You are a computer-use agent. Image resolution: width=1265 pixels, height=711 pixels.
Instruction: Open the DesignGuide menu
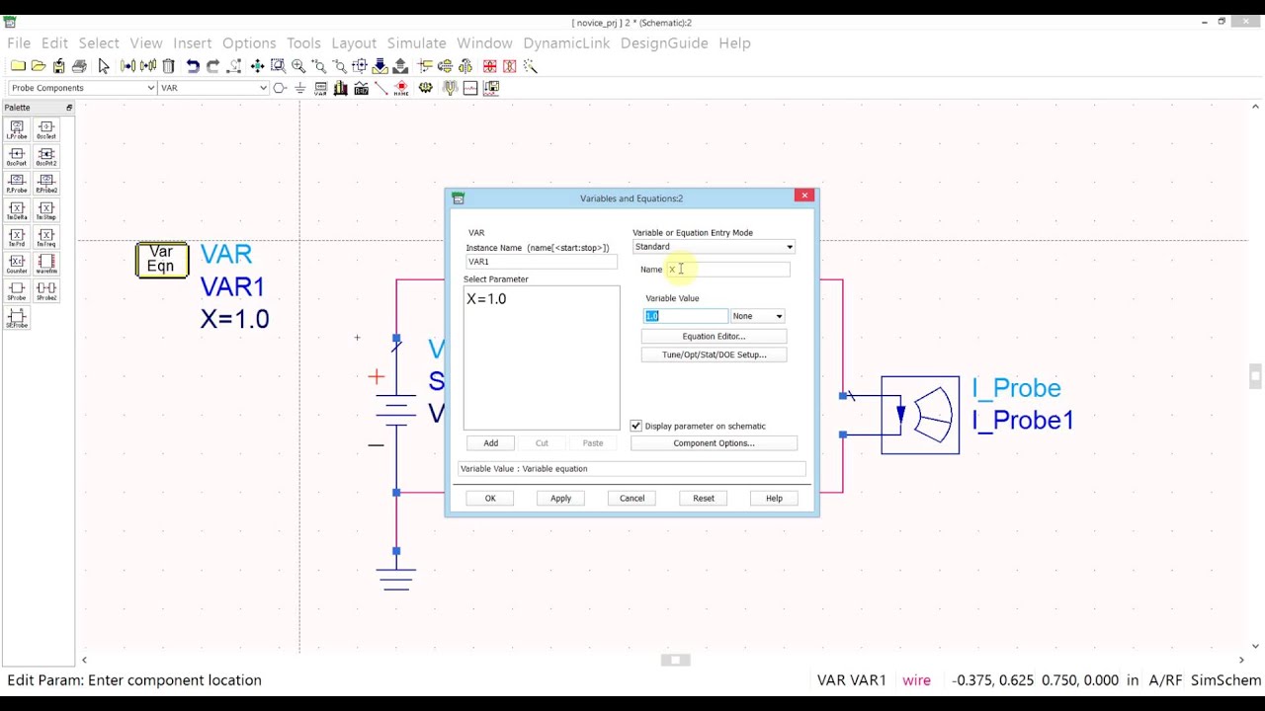[664, 43]
